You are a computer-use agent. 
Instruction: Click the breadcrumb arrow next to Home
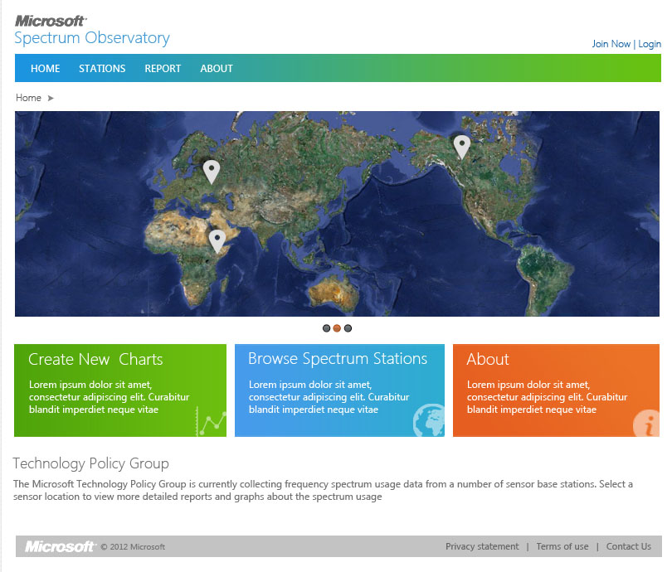pos(51,98)
